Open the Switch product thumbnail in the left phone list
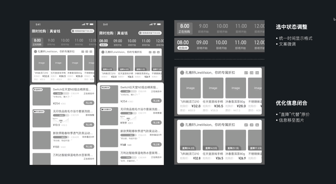The image size is (336, 184). [x=42, y=96]
